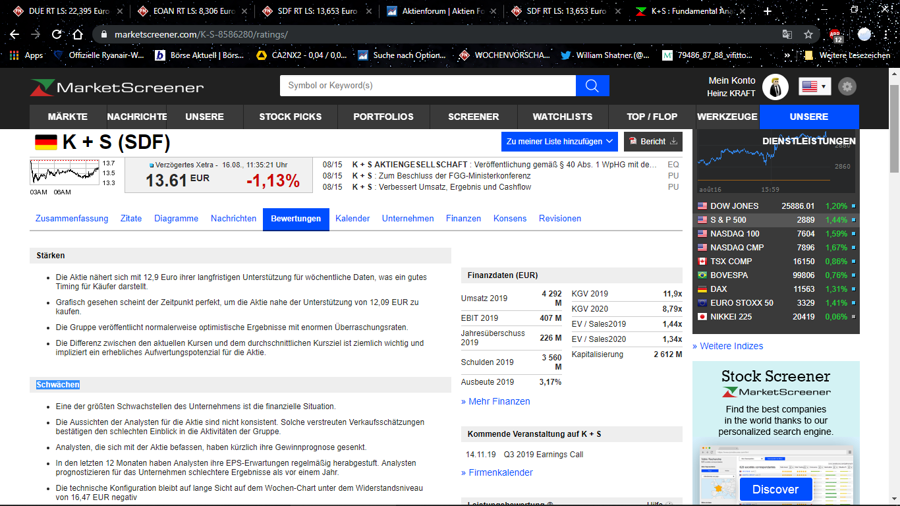Open the Chrome profile avatar
Image resolution: width=900 pixels, height=506 pixels.
(x=864, y=34)
